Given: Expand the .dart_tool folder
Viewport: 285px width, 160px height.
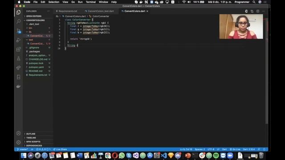Looking at the screenshot, I should click(x=34, y=24).
